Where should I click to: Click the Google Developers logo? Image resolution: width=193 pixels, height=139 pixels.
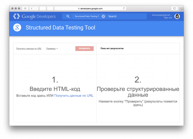tap(34, 16)
